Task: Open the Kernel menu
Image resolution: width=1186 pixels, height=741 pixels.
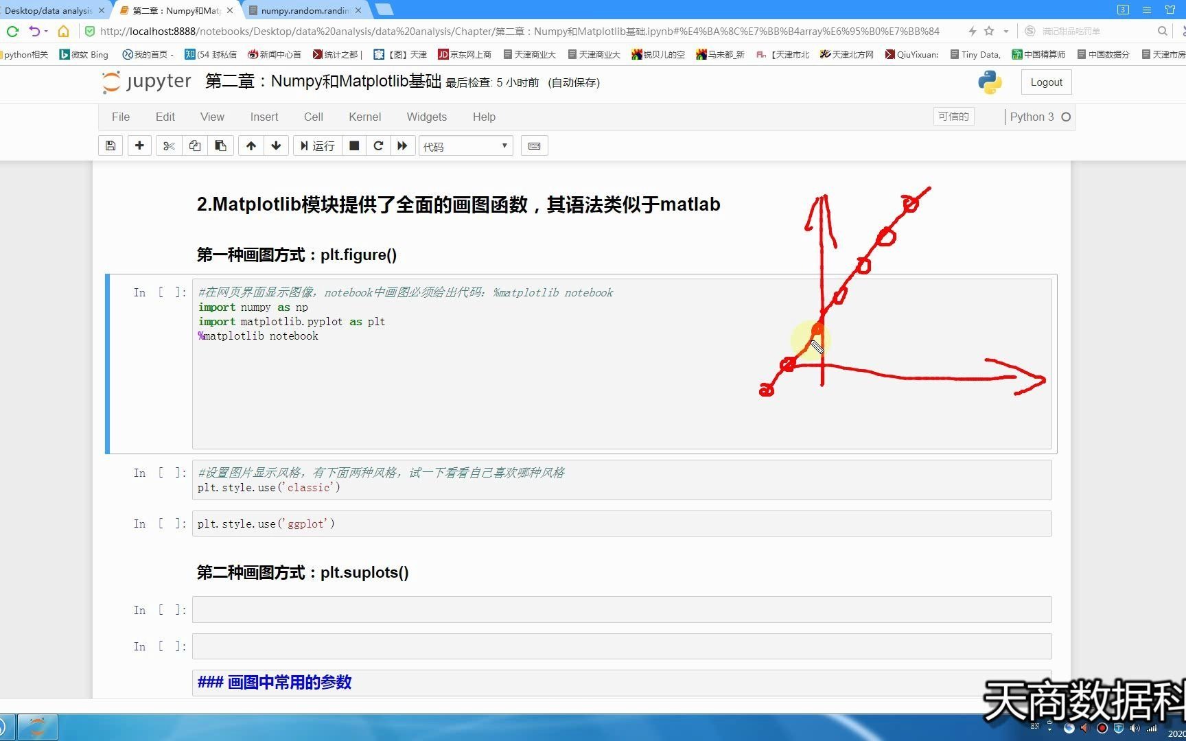Action: pyautogui.click(x=364, y=117)
